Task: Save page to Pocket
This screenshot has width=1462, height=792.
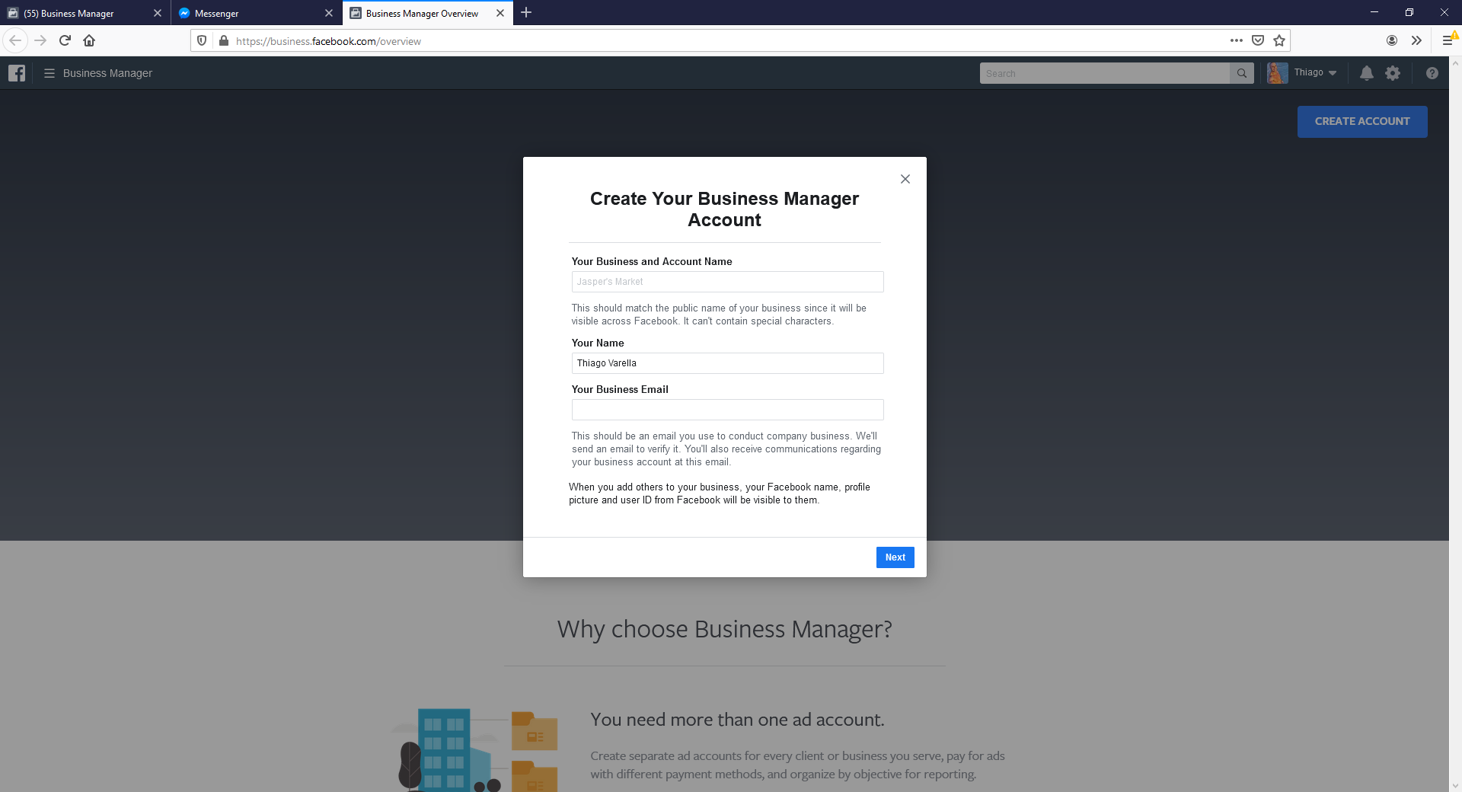Action: click(1258, 40)
